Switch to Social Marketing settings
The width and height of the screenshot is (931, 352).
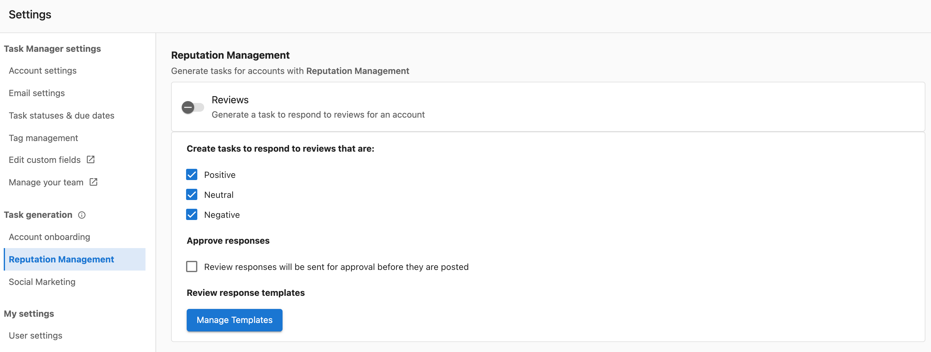click(42, 281)
